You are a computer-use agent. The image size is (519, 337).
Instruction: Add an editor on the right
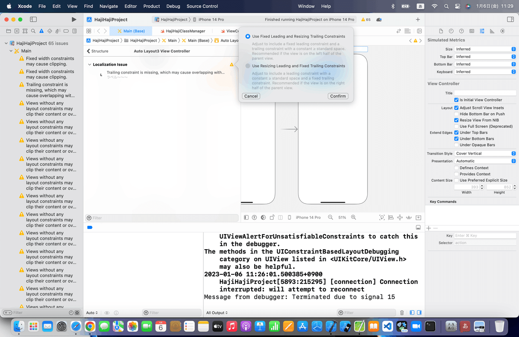[420, 31]
